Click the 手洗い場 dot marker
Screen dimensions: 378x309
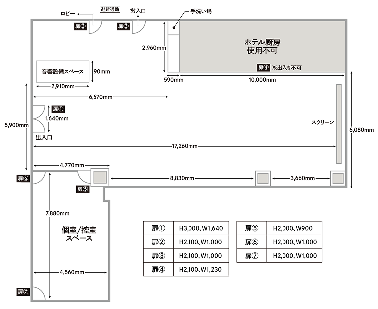(174, 28)
